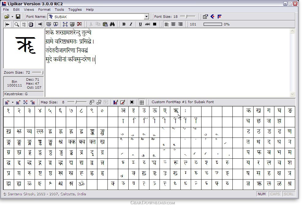Toggle Italic formatting
This screenshot has width=305, height=205.
131,24
